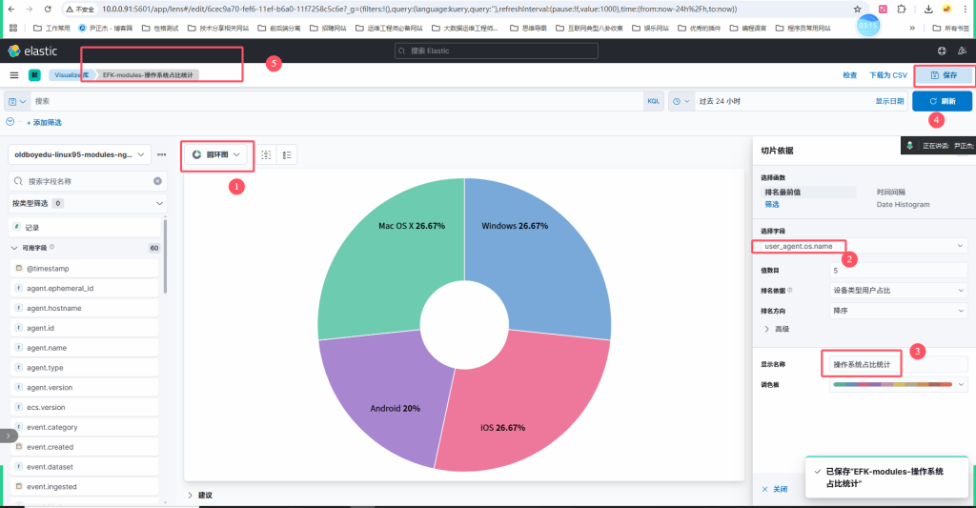Expand the 高级 advanced section
The height and width of the screenshot is (508, 976).
[x=777, y=329]
